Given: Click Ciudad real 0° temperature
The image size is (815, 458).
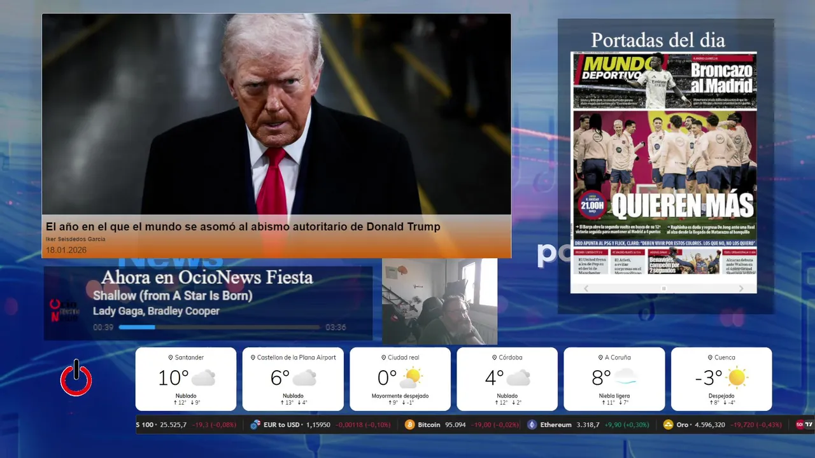Looking at the screenshot, I should (x=387, y=378).
